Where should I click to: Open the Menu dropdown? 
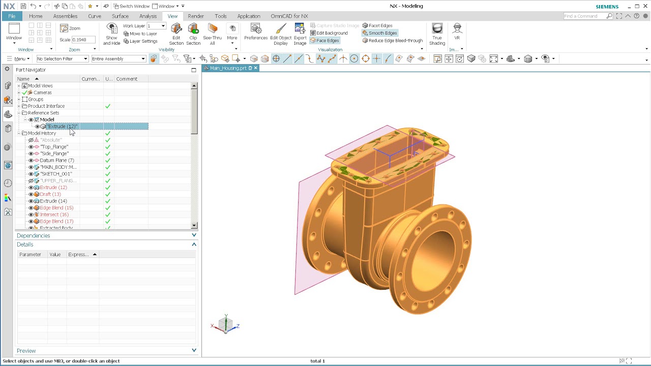(x=18, y=59)
